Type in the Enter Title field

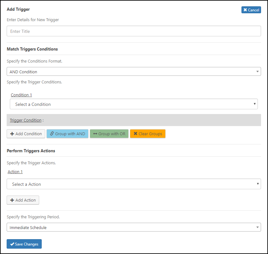tap(134, 31)
